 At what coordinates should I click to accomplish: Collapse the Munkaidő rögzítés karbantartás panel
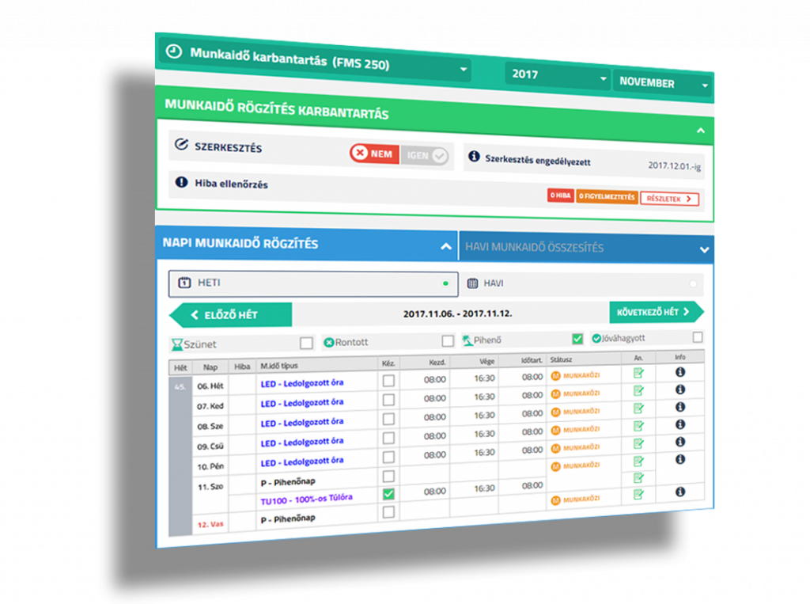pos(700,131)
